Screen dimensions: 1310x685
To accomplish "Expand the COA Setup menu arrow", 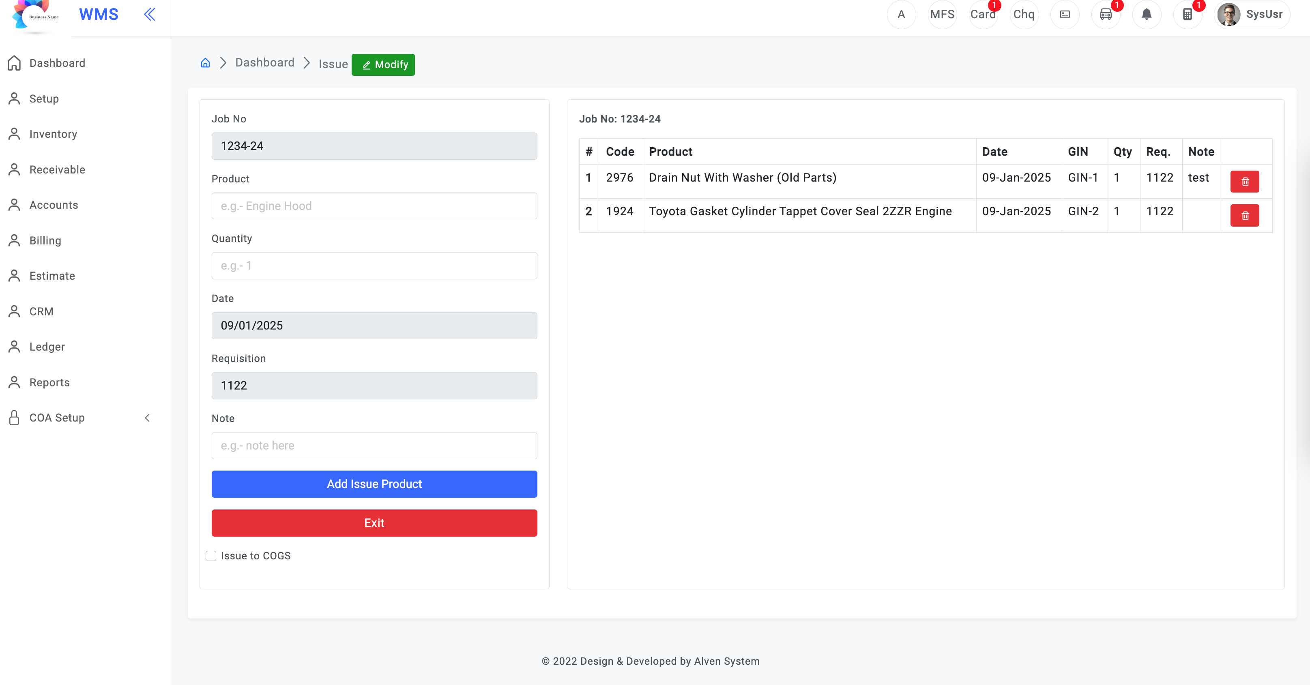I will 148,418.
